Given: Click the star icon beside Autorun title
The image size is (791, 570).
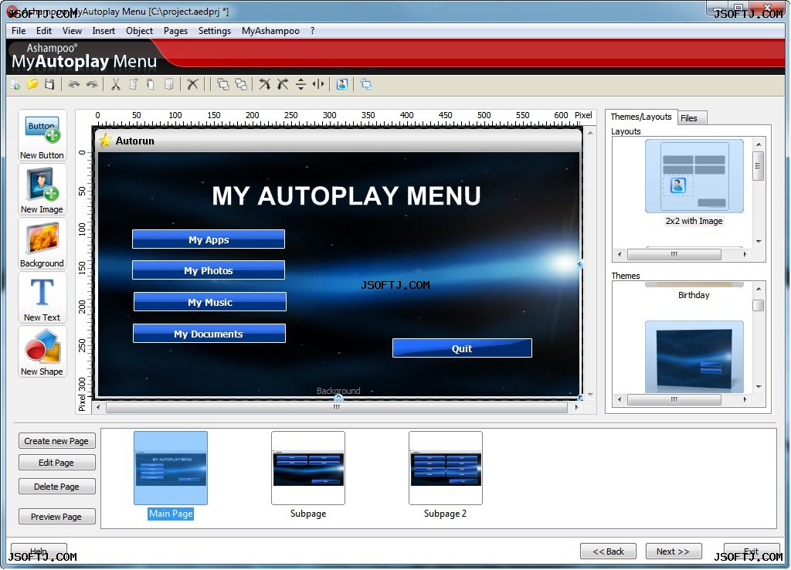Looking at the screenshot, I should (105, 141).
